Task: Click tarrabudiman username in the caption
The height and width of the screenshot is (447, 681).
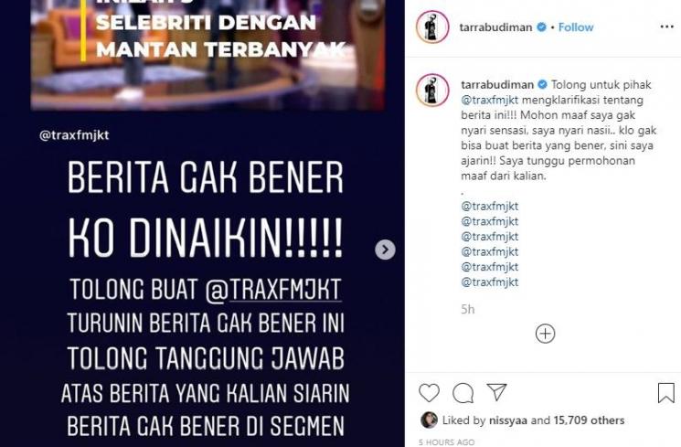Action: click(x=497, y=85)
